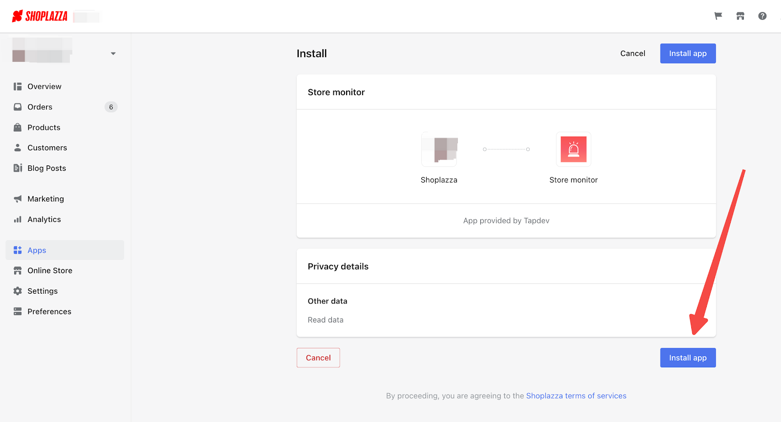Viewport: 781px width, 422px height.
Task: Click the Preferences server icon
Action: [18, 311]
